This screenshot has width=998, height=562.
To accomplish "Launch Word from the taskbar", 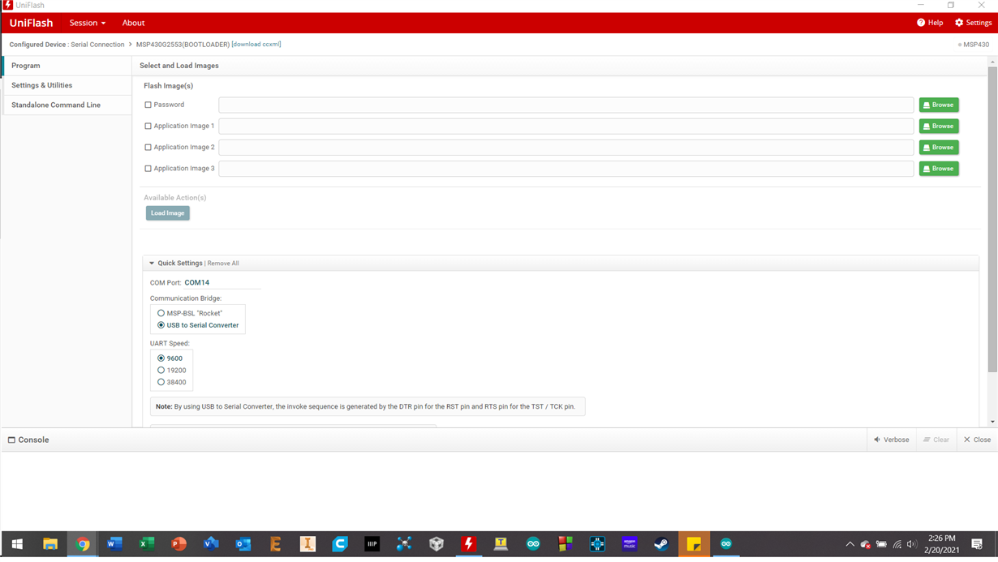I will pyautogui.click(x=114, y=544).
